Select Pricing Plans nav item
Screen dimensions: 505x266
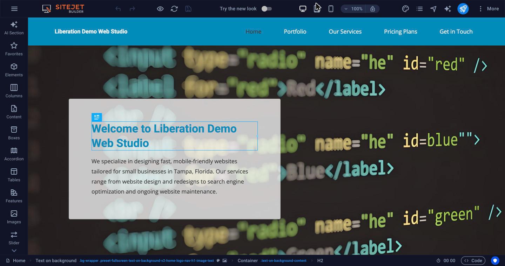click(400, 31)
